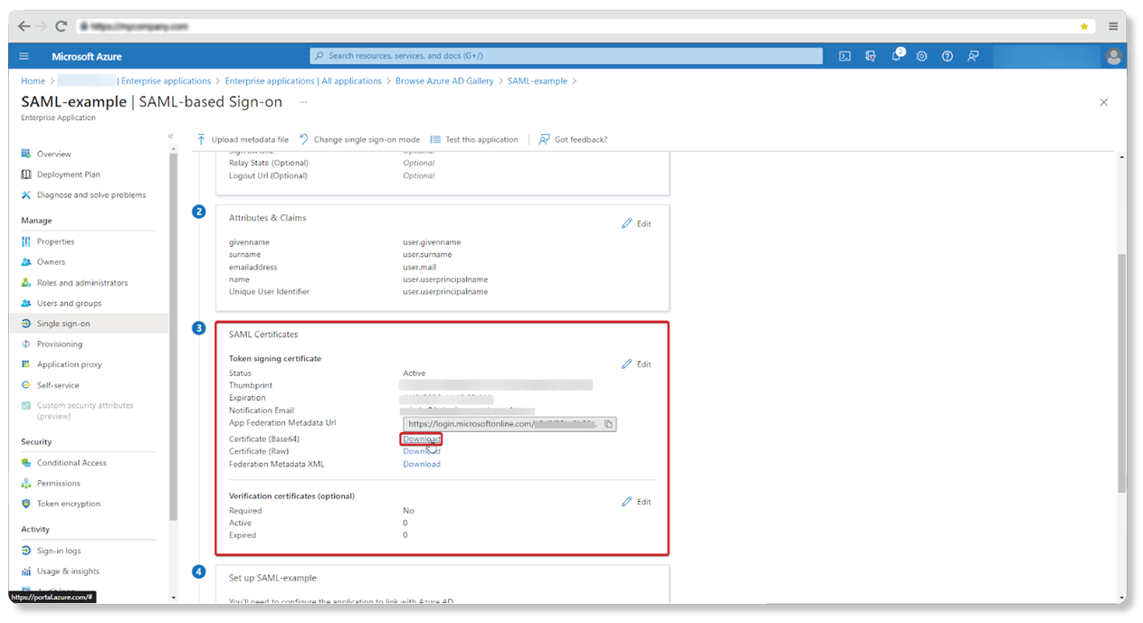Screen dimensions: 1143x623
Task: Click the main content vertical scrollbar
Action: [x=1121, y=373]
